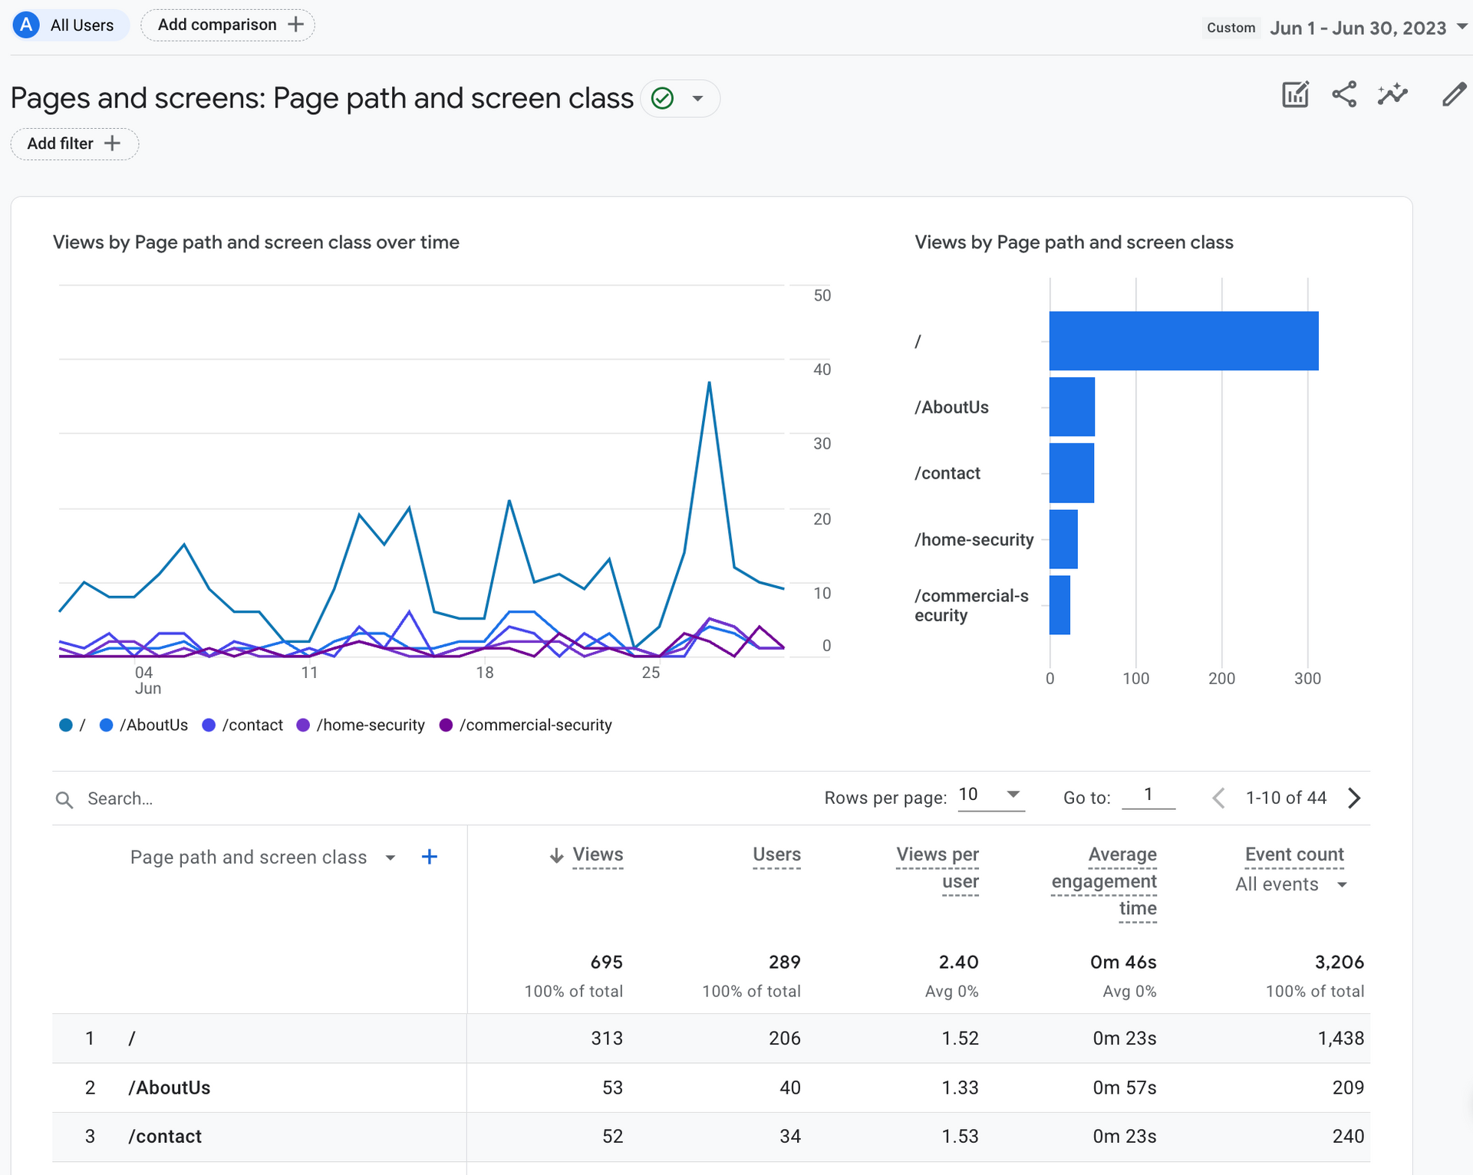Open the Rows per page dropdown
1473x1175 pixels.
(x=990, y=795)
